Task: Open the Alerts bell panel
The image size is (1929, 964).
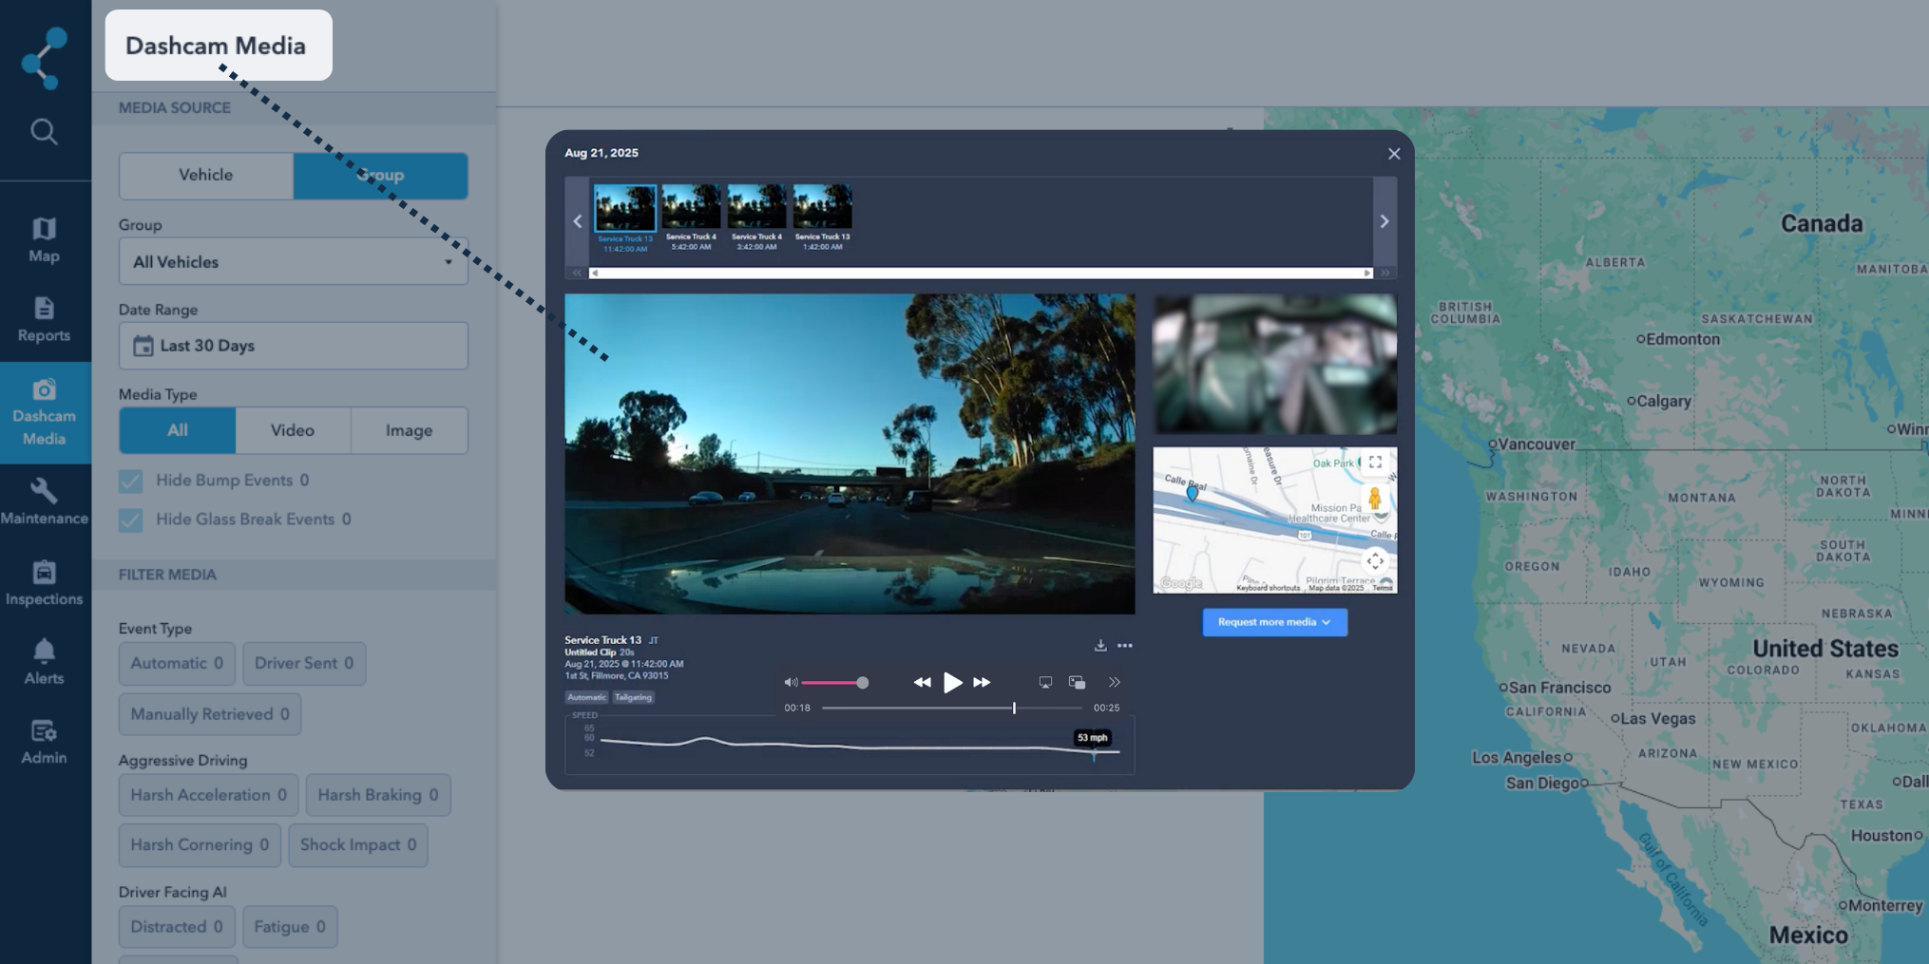Action: click(x=45, y=660)
